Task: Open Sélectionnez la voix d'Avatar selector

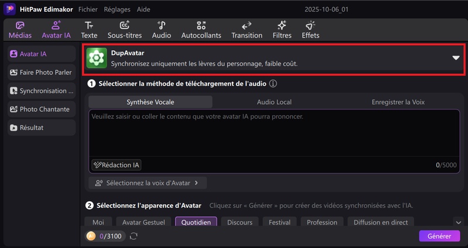Action: [148, 183]
